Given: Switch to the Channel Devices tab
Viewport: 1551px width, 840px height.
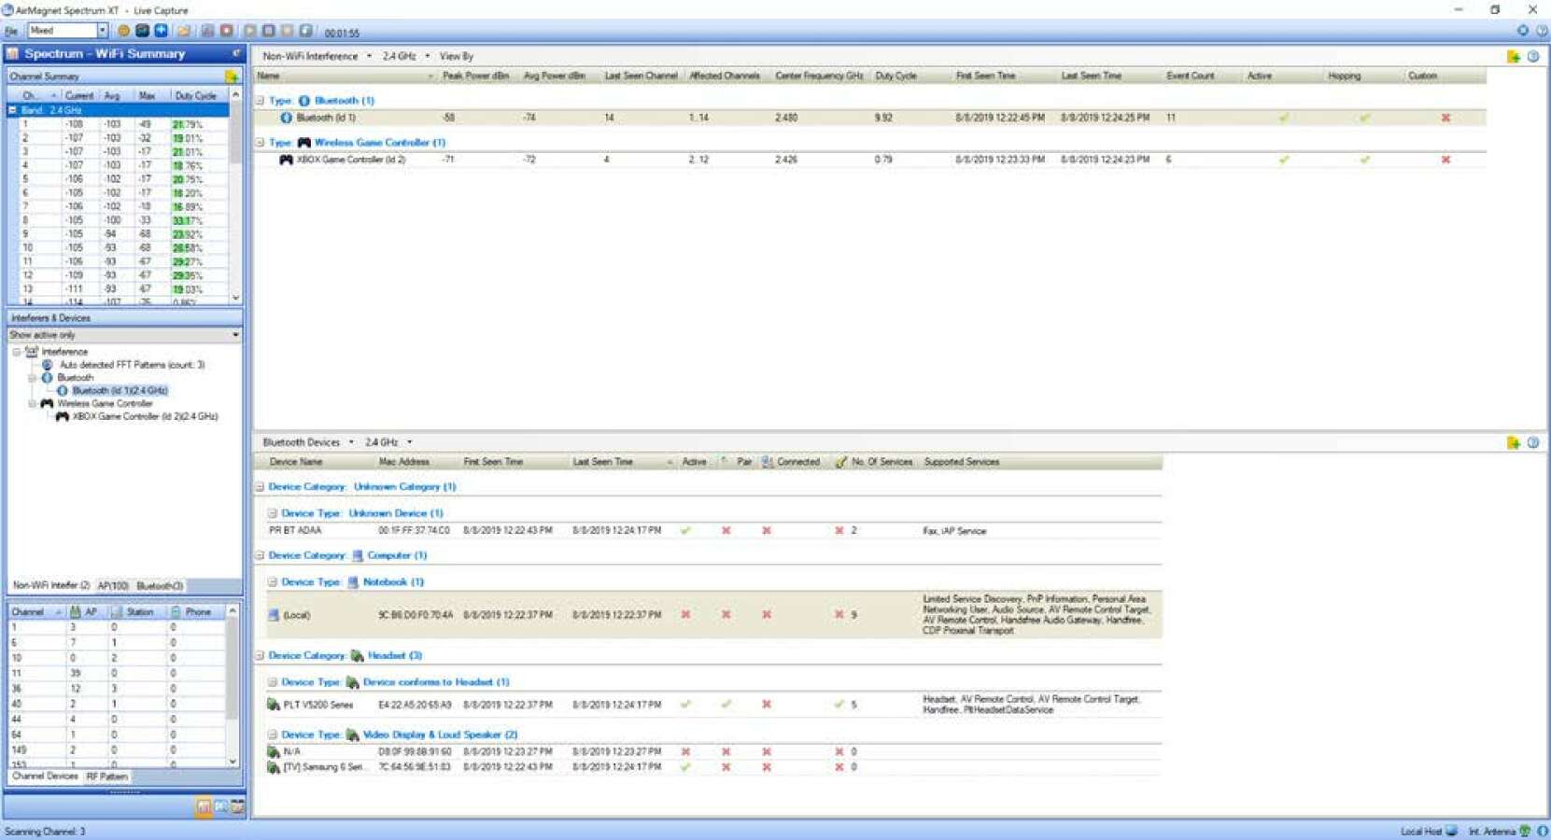Looking at the screenshot, I should [45, 777].
